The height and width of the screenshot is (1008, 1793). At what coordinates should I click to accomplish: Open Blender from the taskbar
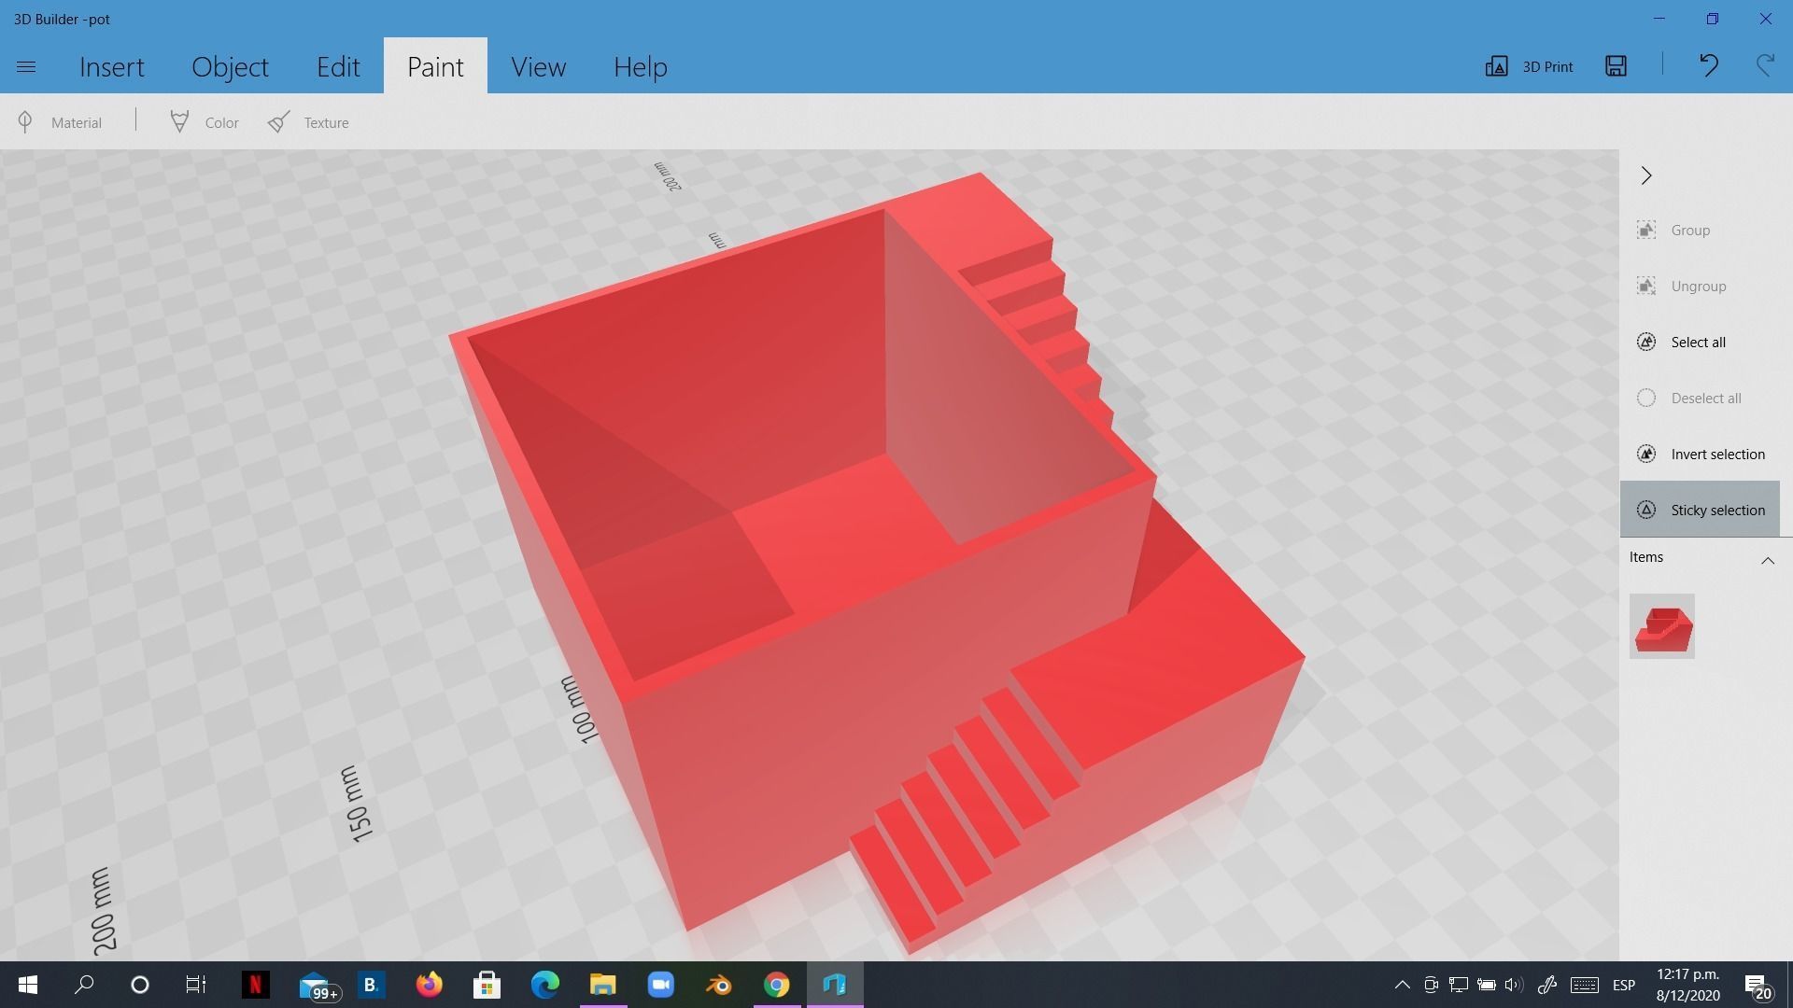tap(718, 985)
